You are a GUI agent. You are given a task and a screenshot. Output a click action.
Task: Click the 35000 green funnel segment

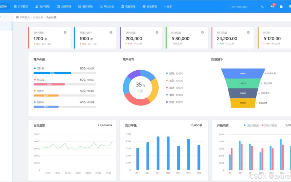pos(243,83)
